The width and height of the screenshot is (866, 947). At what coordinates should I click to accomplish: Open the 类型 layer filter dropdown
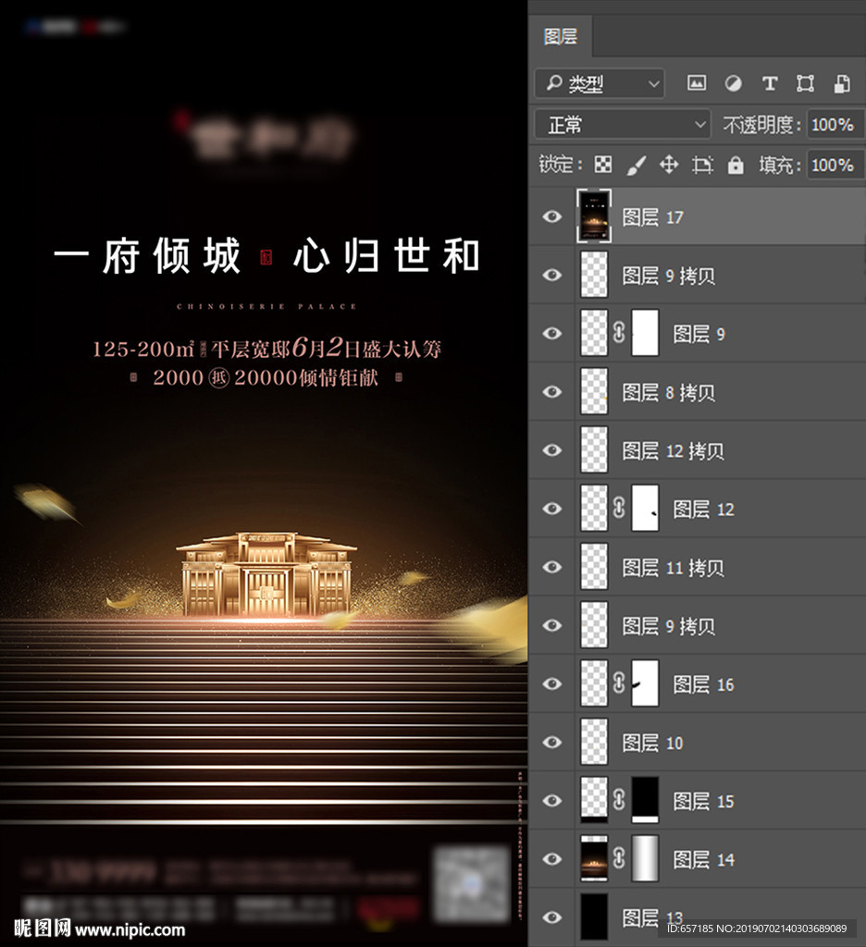(600, 83)
